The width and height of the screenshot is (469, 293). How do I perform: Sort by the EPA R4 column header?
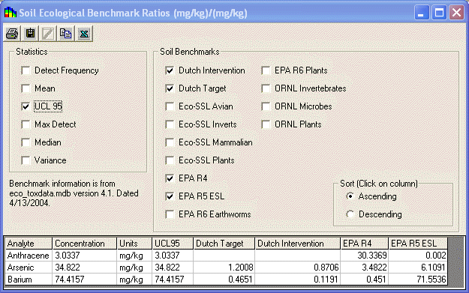[x=364, y=244]
